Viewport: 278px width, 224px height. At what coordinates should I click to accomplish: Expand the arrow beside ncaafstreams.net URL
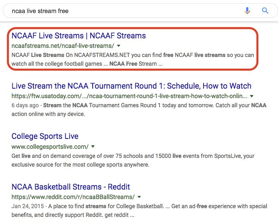point(118,46)
